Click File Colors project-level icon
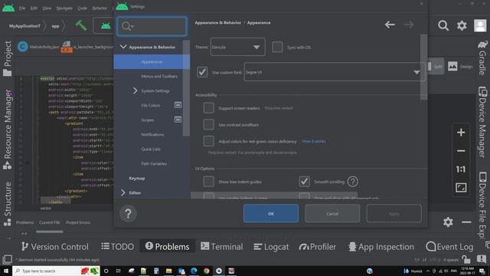The width and height of the screenshot is (490, 276). (x=178, y=105)
